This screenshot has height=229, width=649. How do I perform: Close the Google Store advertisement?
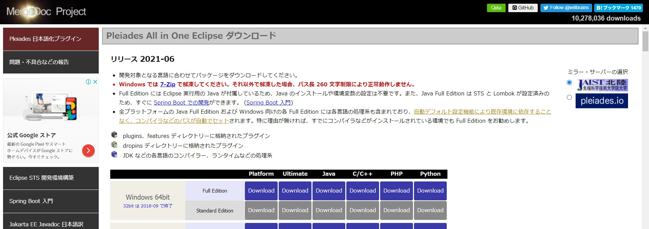tap(95, 82)
